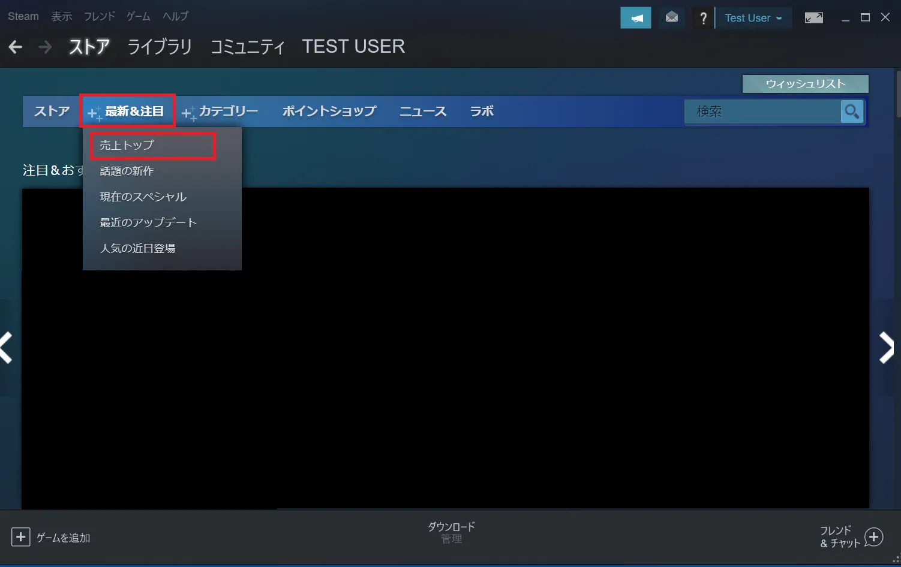Screen dimensions: 901x567
Task: Open the フレンド menu
Action: (x=99, y=16)
